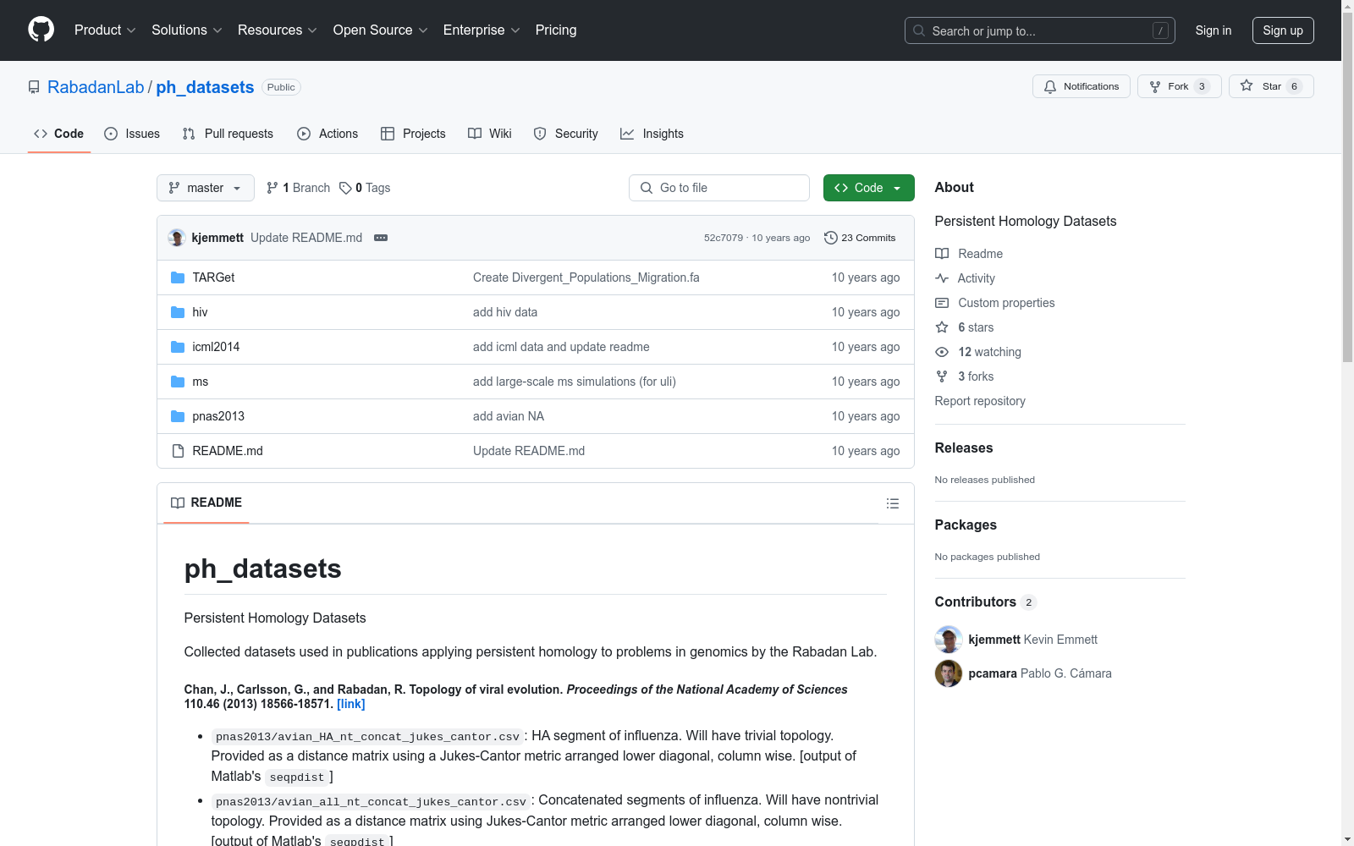Open commit 'Create Divergent_Populations_Migration.fa'

(x=586, y=277)
